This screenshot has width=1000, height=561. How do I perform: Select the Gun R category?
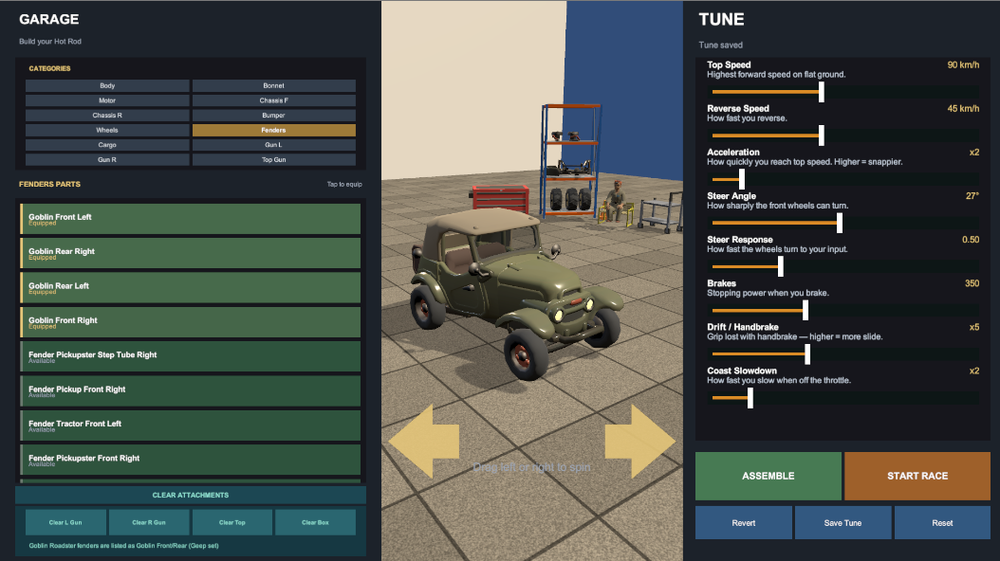click(107, 160)
